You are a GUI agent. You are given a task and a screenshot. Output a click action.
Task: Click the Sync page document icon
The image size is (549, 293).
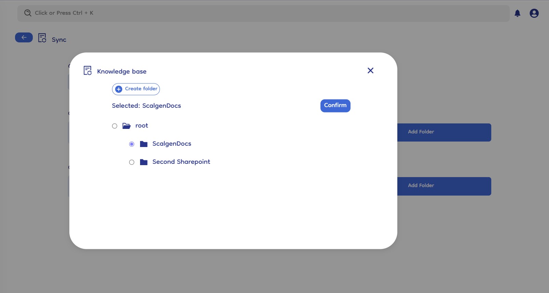(42, 38)
